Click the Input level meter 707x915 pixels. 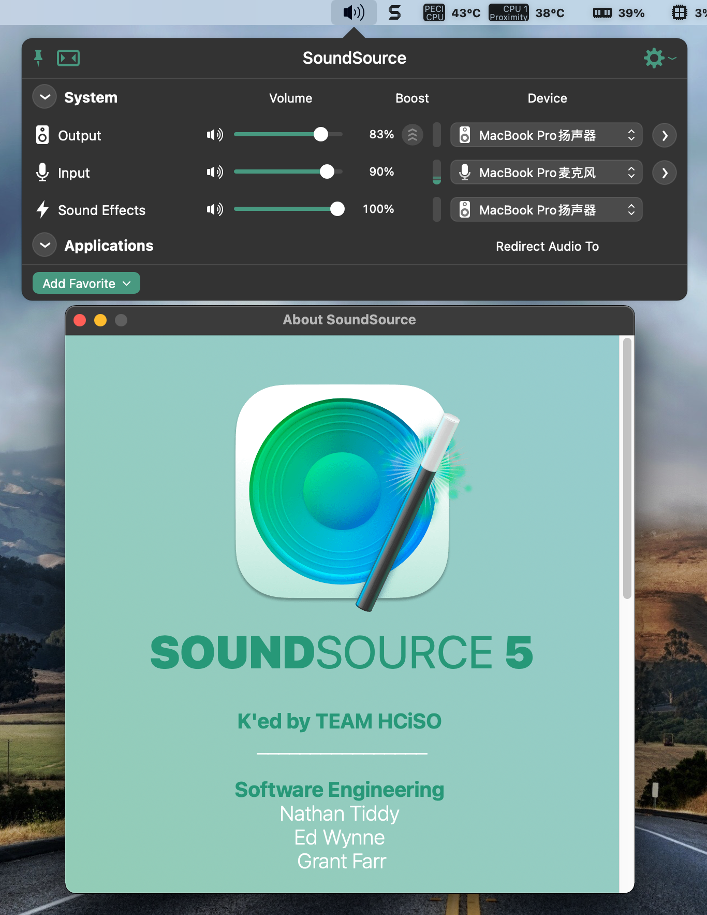click(437, 173)
